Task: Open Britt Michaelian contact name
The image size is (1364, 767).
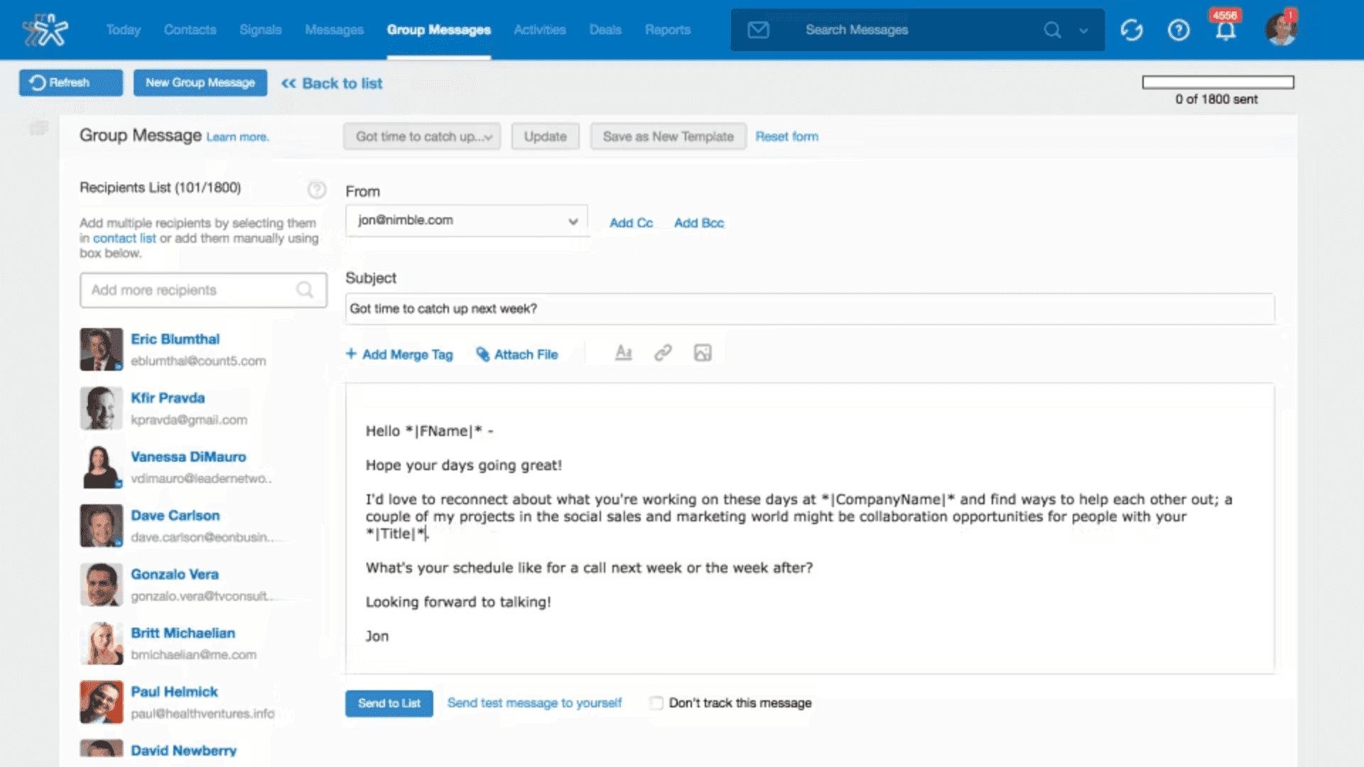Action: (x=183, y=633)
